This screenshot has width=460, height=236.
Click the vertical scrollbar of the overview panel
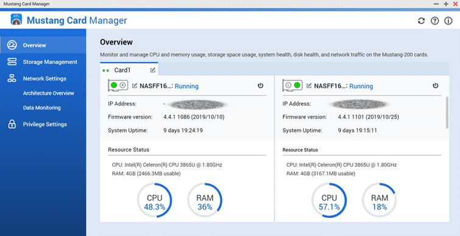[x=447, y=113]
